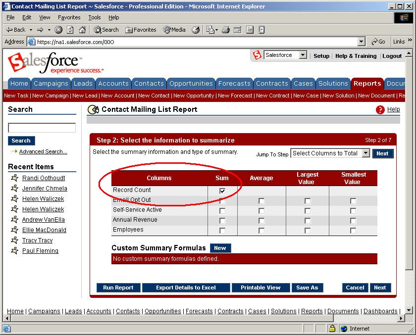Screen dimensions: 416x335
Task: Switch to the Accounts tab
Action: click(x=113, y=83)
